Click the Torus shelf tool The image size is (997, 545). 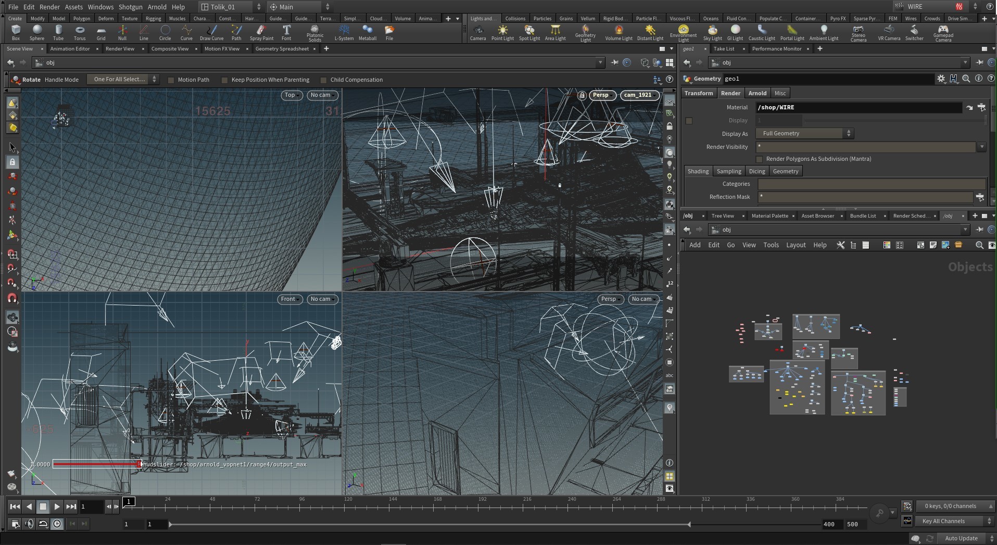click(79, 32)
